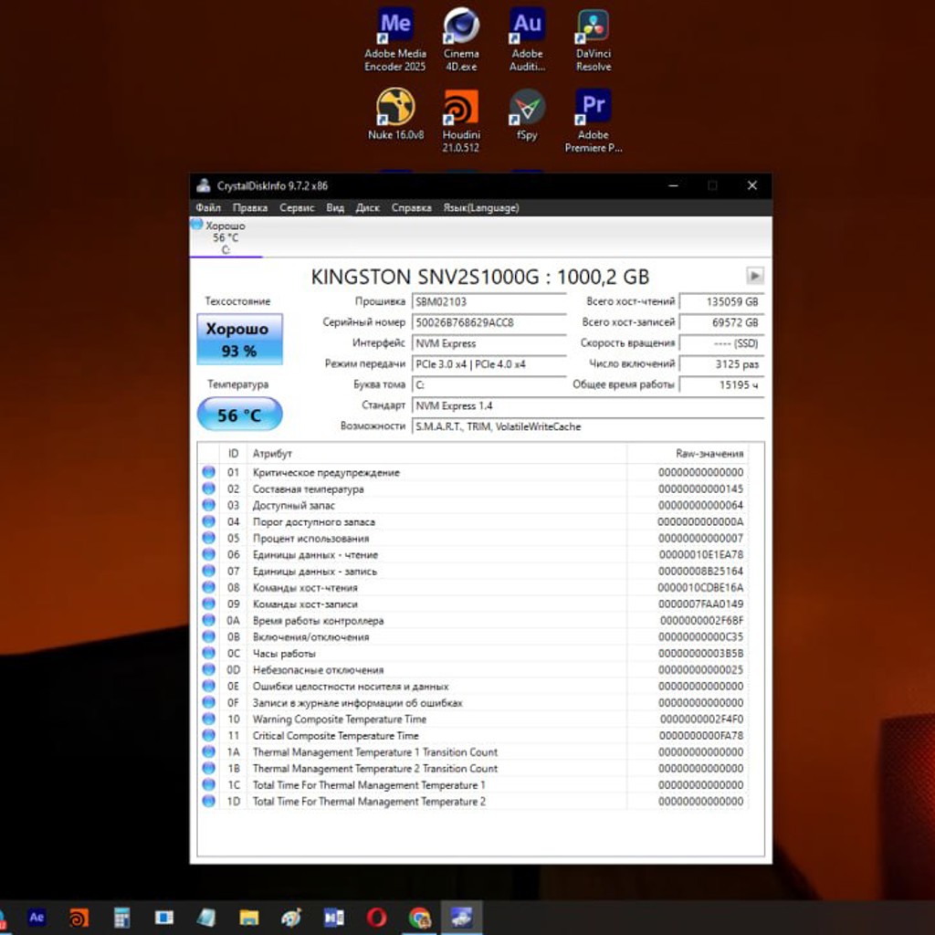Click the Прошивка field showing SBM02103

click(x=489, y=301)
